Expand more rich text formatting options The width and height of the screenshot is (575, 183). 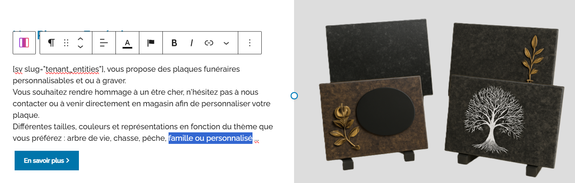(x=226, y=43)
